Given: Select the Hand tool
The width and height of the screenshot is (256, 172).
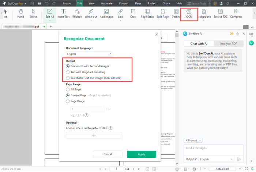Looking at the screenshot, I should 20,14.
